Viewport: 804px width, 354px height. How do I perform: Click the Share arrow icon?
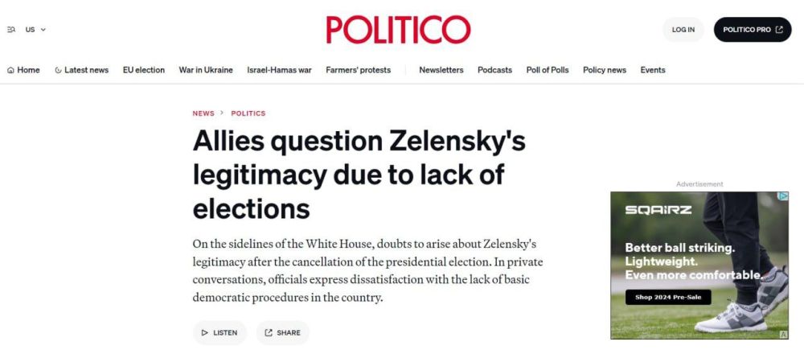pyautogui.click(x=268, y=332)
